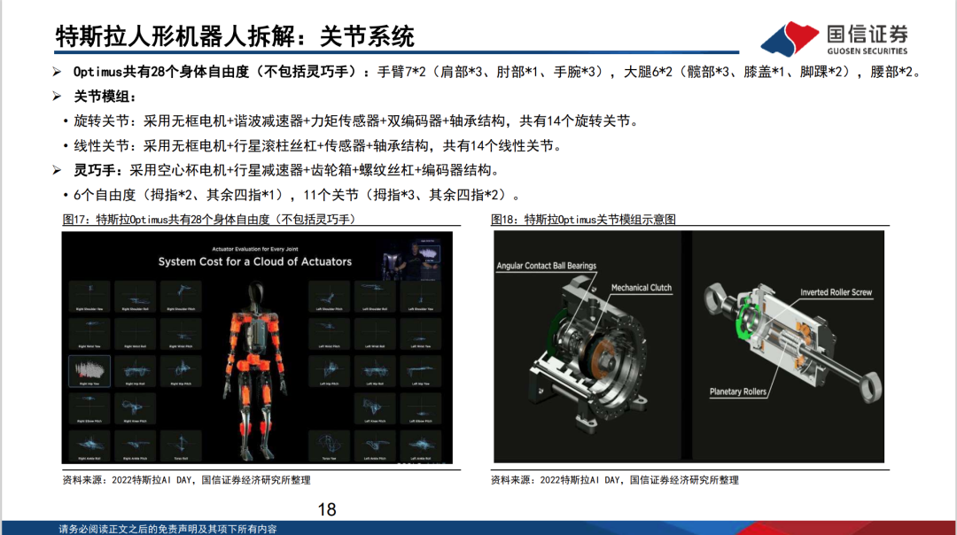Select the highlighted Right Hip Yaw actuator tile
This screenshot has width=957, height=535.
click(89, 371)
